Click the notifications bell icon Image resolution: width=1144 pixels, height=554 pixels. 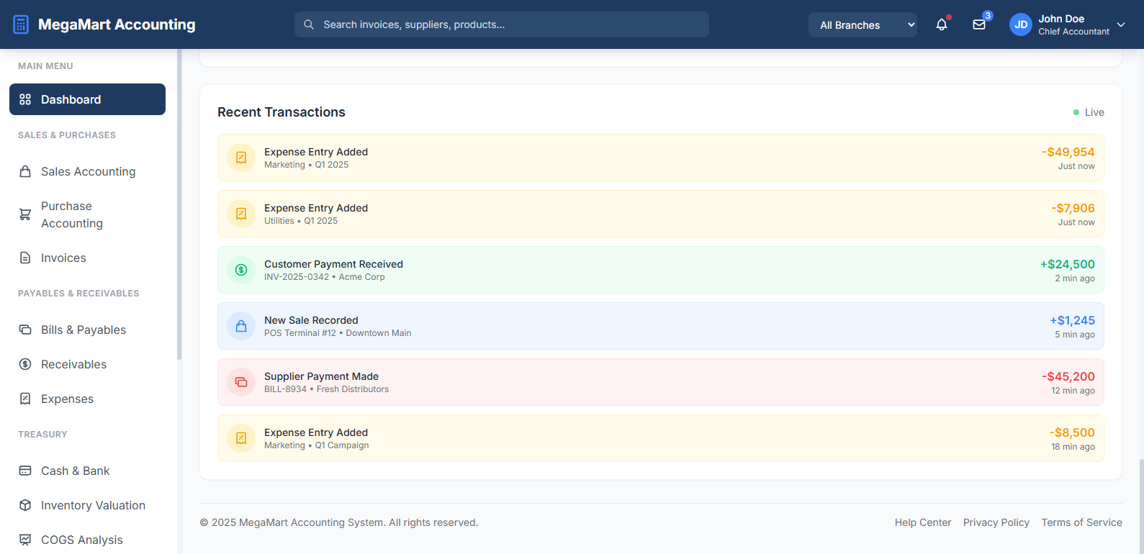tap(941, 24)
